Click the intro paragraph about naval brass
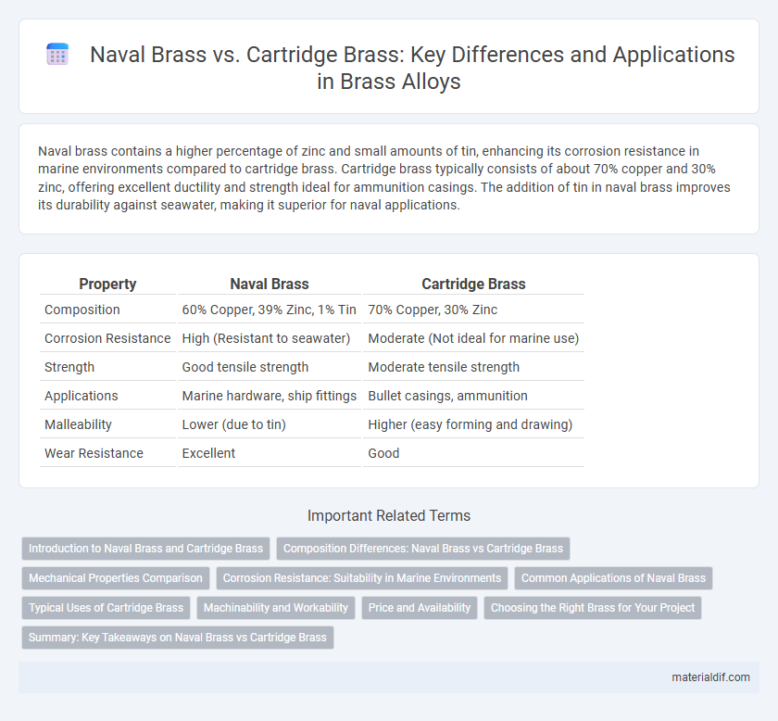Viewport: 778px width, 721px height. (x=384, y=178)
